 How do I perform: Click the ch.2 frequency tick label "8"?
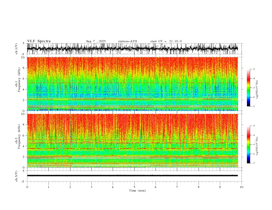[x=24, y=125]
